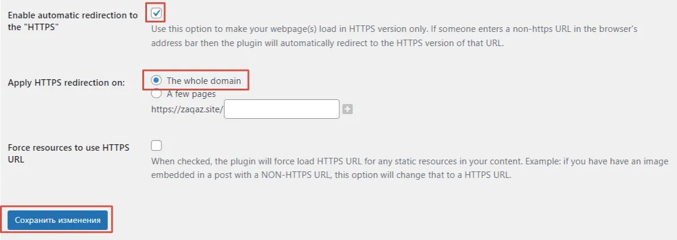Click the 'Enable automatic redirection to' label

pos(72,15)
